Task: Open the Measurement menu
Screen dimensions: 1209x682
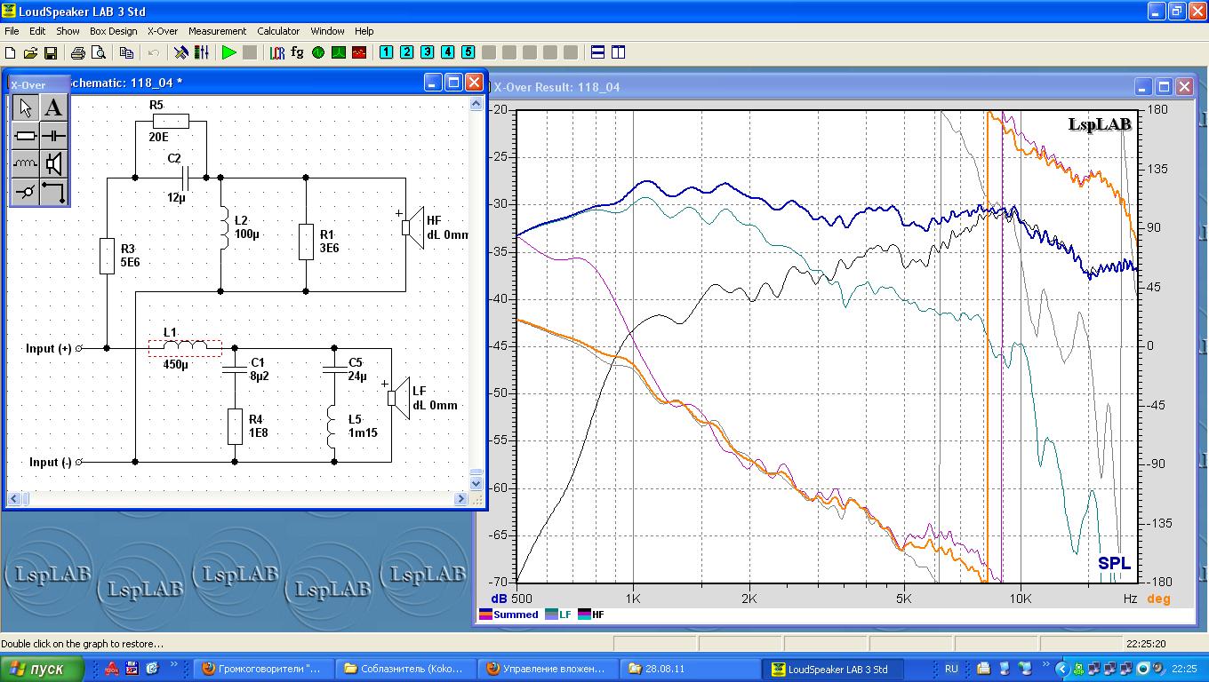Action: pos(217,31)
